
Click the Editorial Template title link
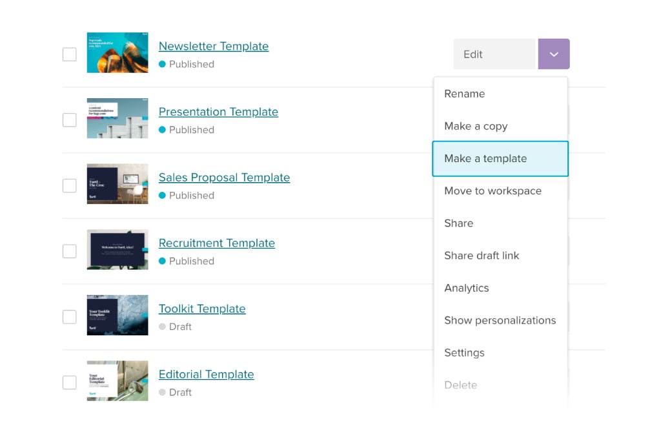tap(206, 374)
